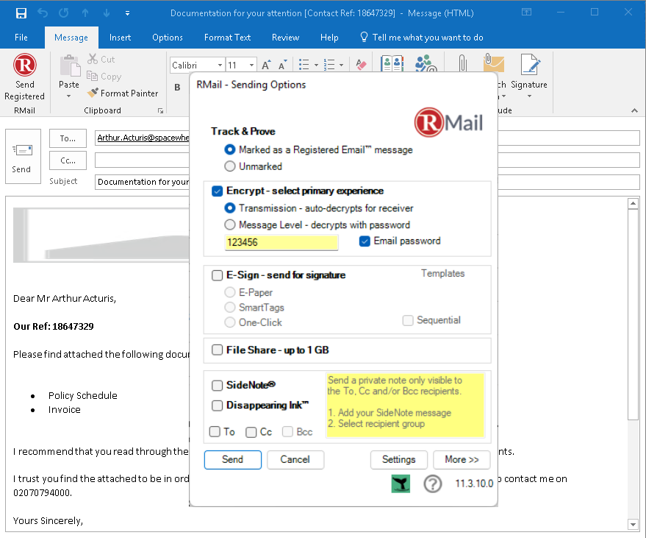Collapse the ribbon with the chevron
This screenshot has height=538, width=646.
coord(634,110)
